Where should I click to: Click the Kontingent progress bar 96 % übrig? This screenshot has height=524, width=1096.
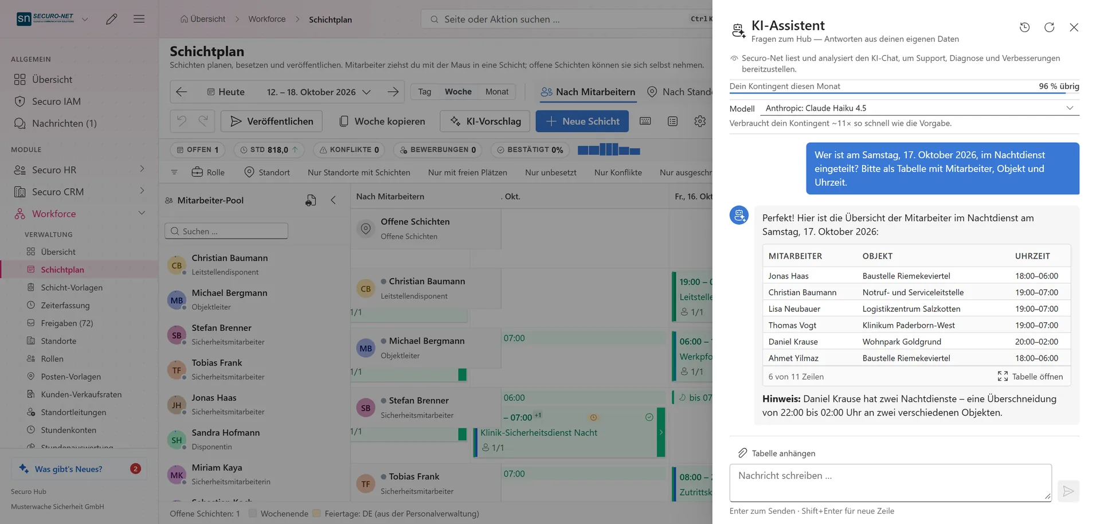point(904,92)
